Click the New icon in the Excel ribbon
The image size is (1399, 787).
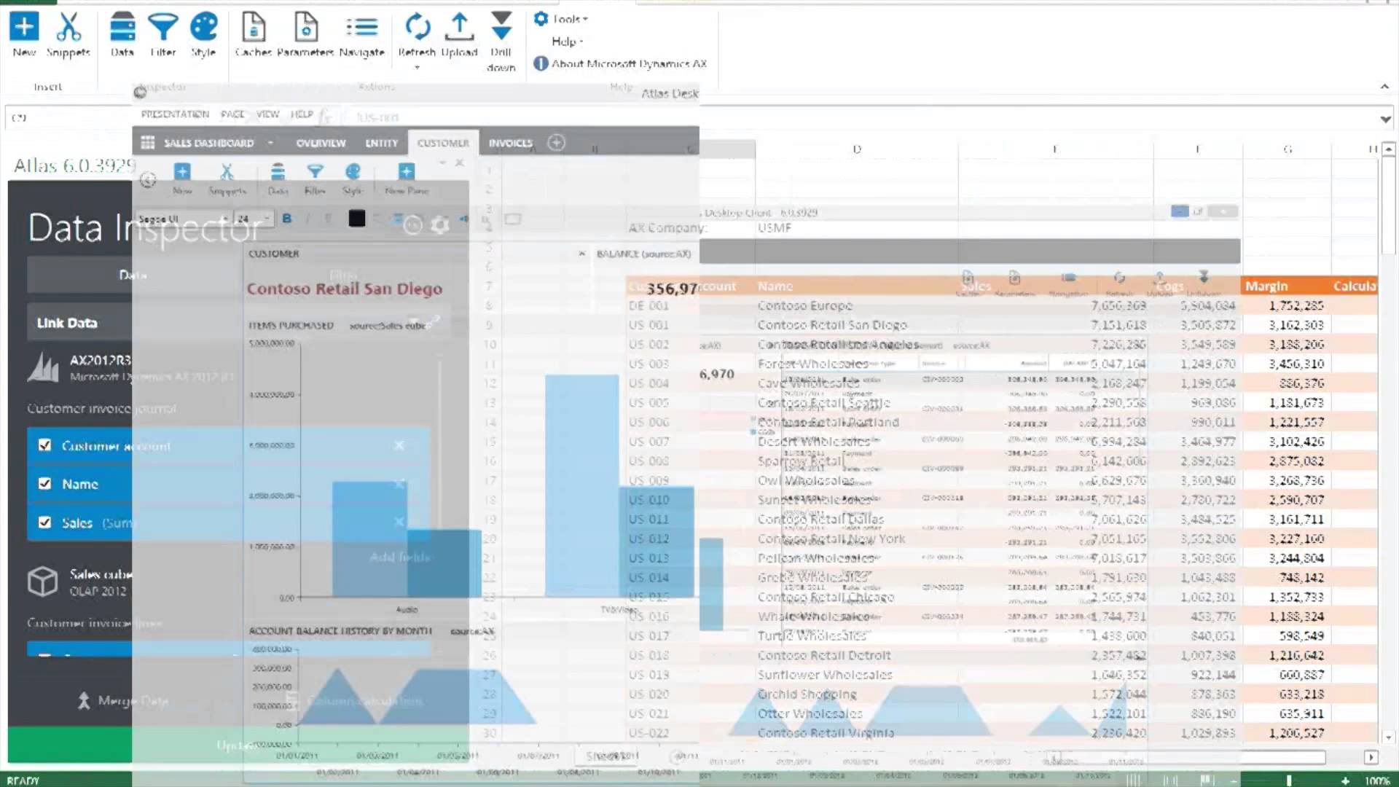(24, 27)
